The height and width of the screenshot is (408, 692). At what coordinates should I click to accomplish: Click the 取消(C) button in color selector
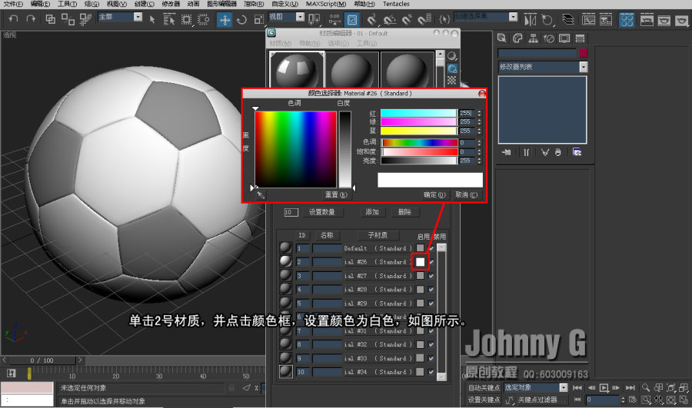point(467,195)
